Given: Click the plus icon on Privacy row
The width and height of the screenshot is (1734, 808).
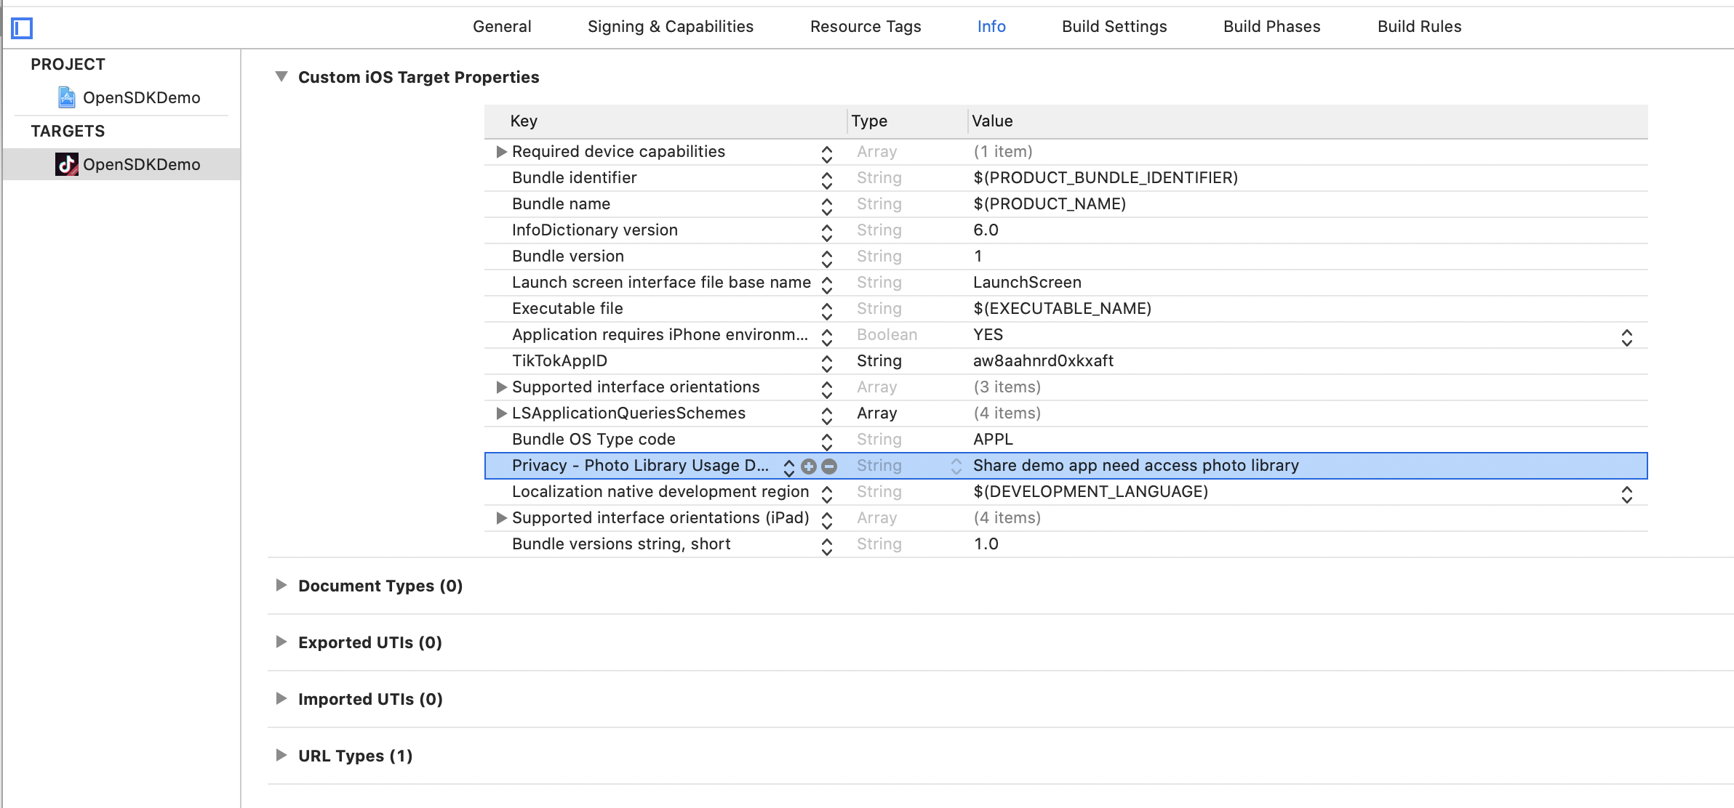Looking at the screenshot, I should pyautogui.click(x=809, y=466).
